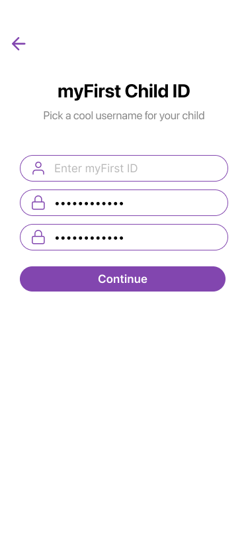Focus the Enter myFirst ID field
The image size is (248, 538).
pyautogui.click(x=124, y=168)
